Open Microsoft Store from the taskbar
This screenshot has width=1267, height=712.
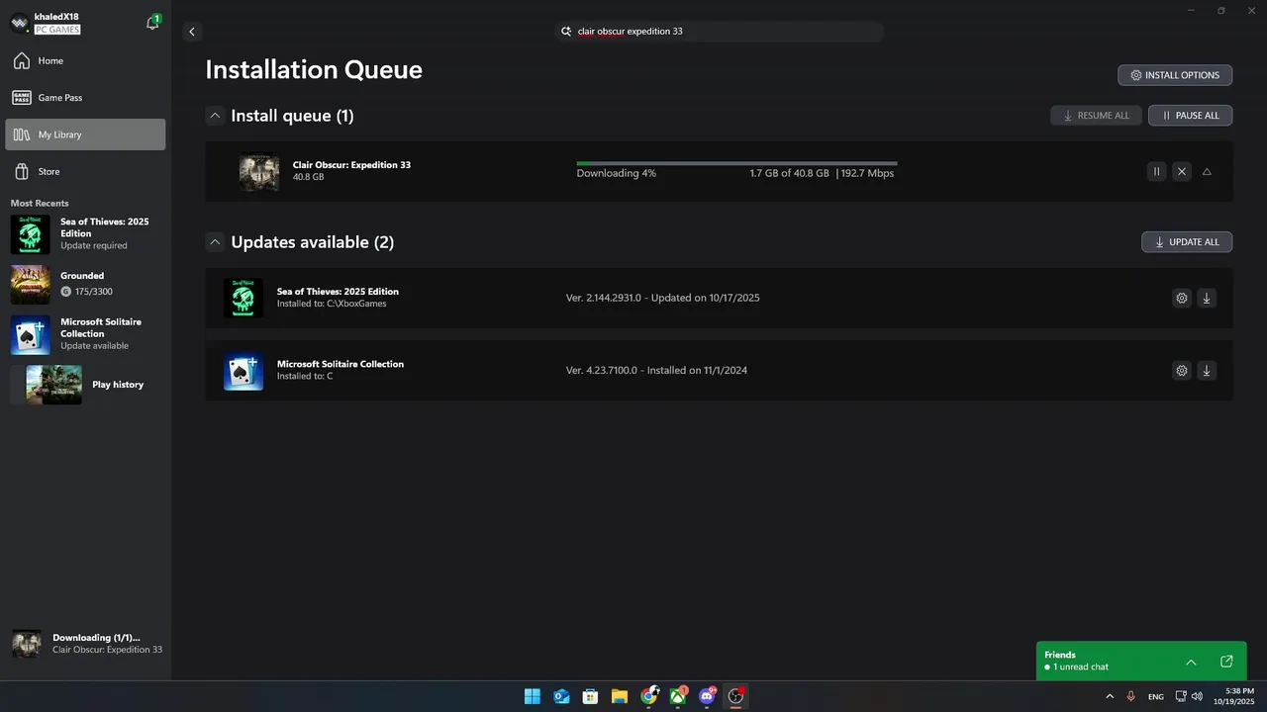[590, 696]
